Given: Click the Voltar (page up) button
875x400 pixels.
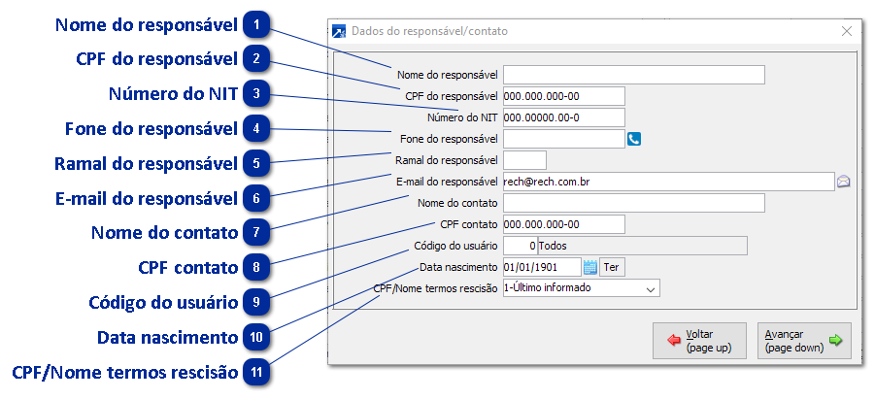Looking at the screenshot, I should (x=699, y=341).
